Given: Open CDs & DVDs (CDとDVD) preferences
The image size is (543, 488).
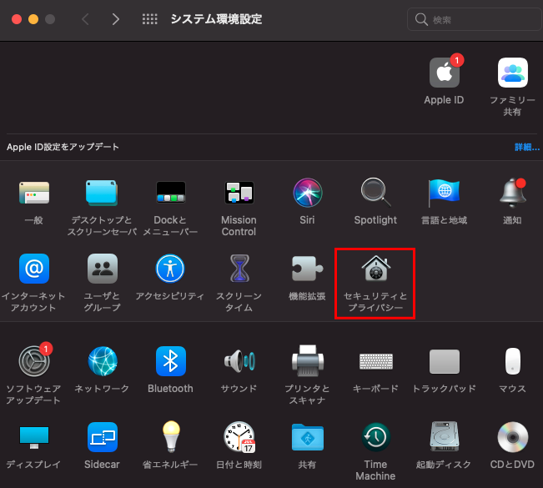Looking at the screenshot, I should point(512,437).
